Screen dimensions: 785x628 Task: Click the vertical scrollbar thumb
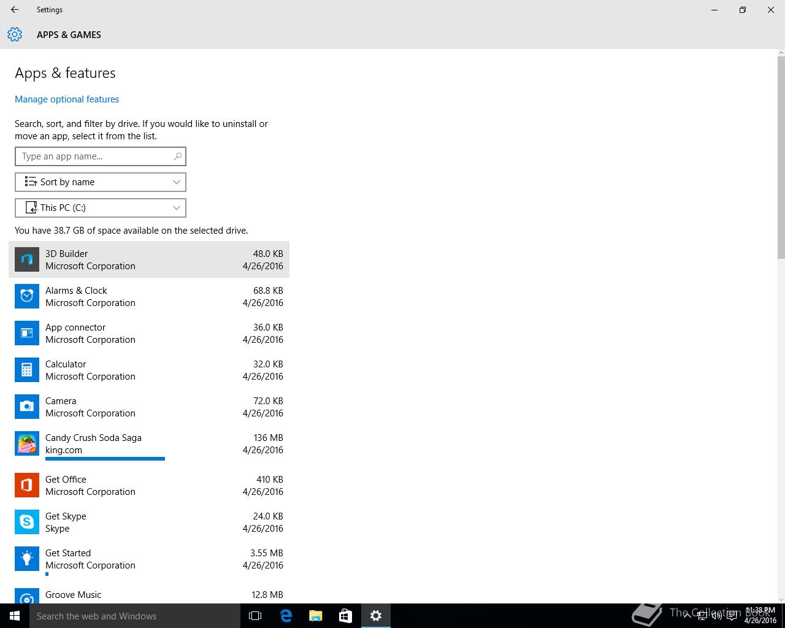click(781, 157)
